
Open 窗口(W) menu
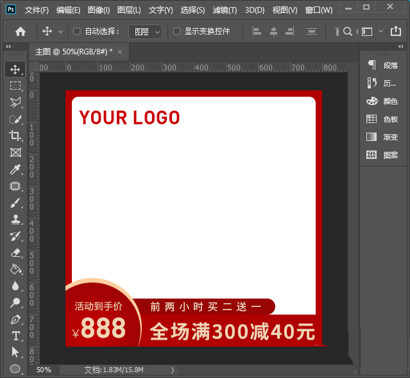(x=319, y=10)
